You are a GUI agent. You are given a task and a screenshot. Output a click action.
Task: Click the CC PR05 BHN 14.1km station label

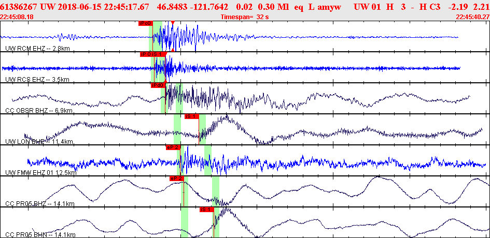coord(40,235)
